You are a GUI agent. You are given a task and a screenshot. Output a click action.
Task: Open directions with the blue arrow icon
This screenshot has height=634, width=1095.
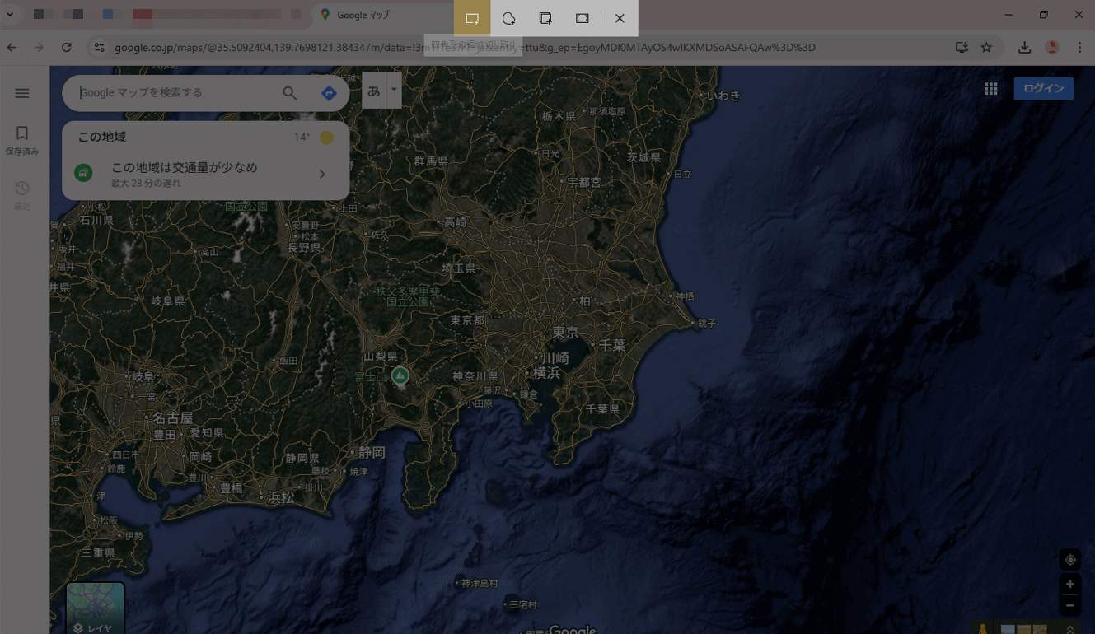click(x=329, y=93)
